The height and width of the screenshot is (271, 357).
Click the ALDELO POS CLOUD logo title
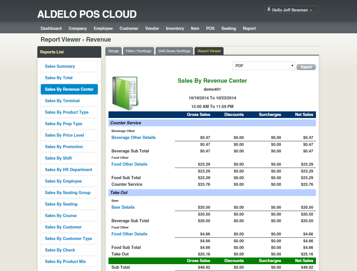point(87,14)
